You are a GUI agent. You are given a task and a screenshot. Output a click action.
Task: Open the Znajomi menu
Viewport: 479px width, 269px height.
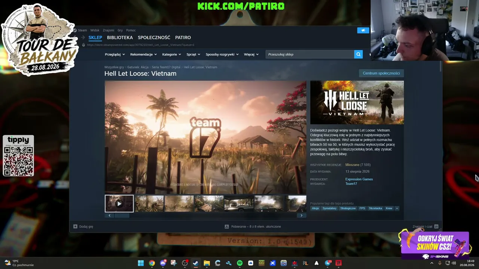pyautogui.click(x=109, y=30)
